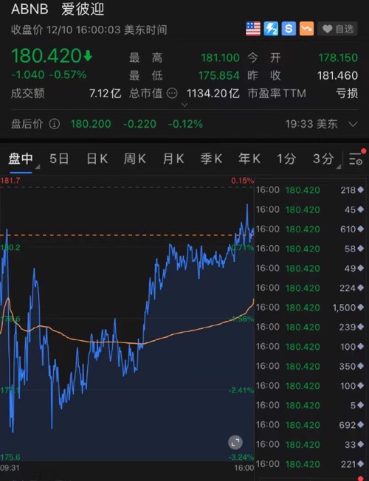Expand more quote details chevron under 总市值
This screenshot has height=481, width=369.
click(184, 105)
